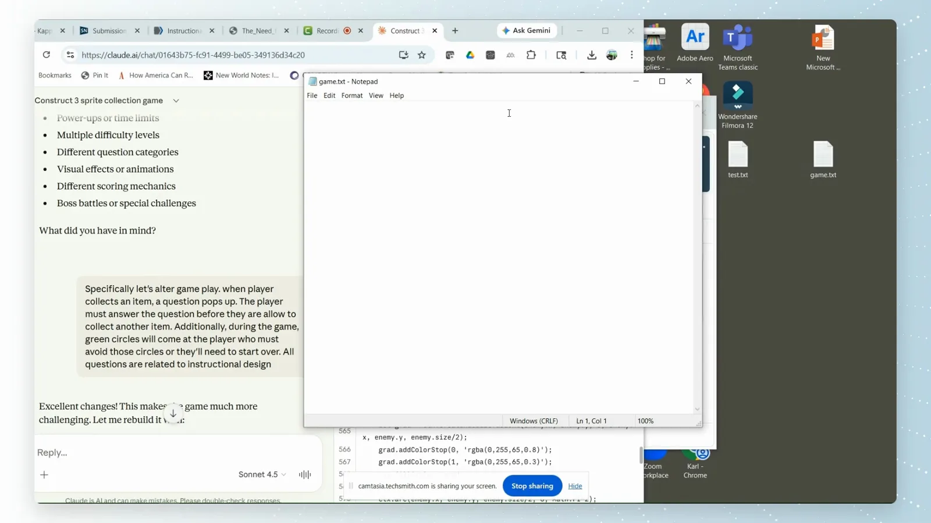Maximize the Notepad window
The width and height of the screenshot is (931, 523).
(x=662, y=81)
